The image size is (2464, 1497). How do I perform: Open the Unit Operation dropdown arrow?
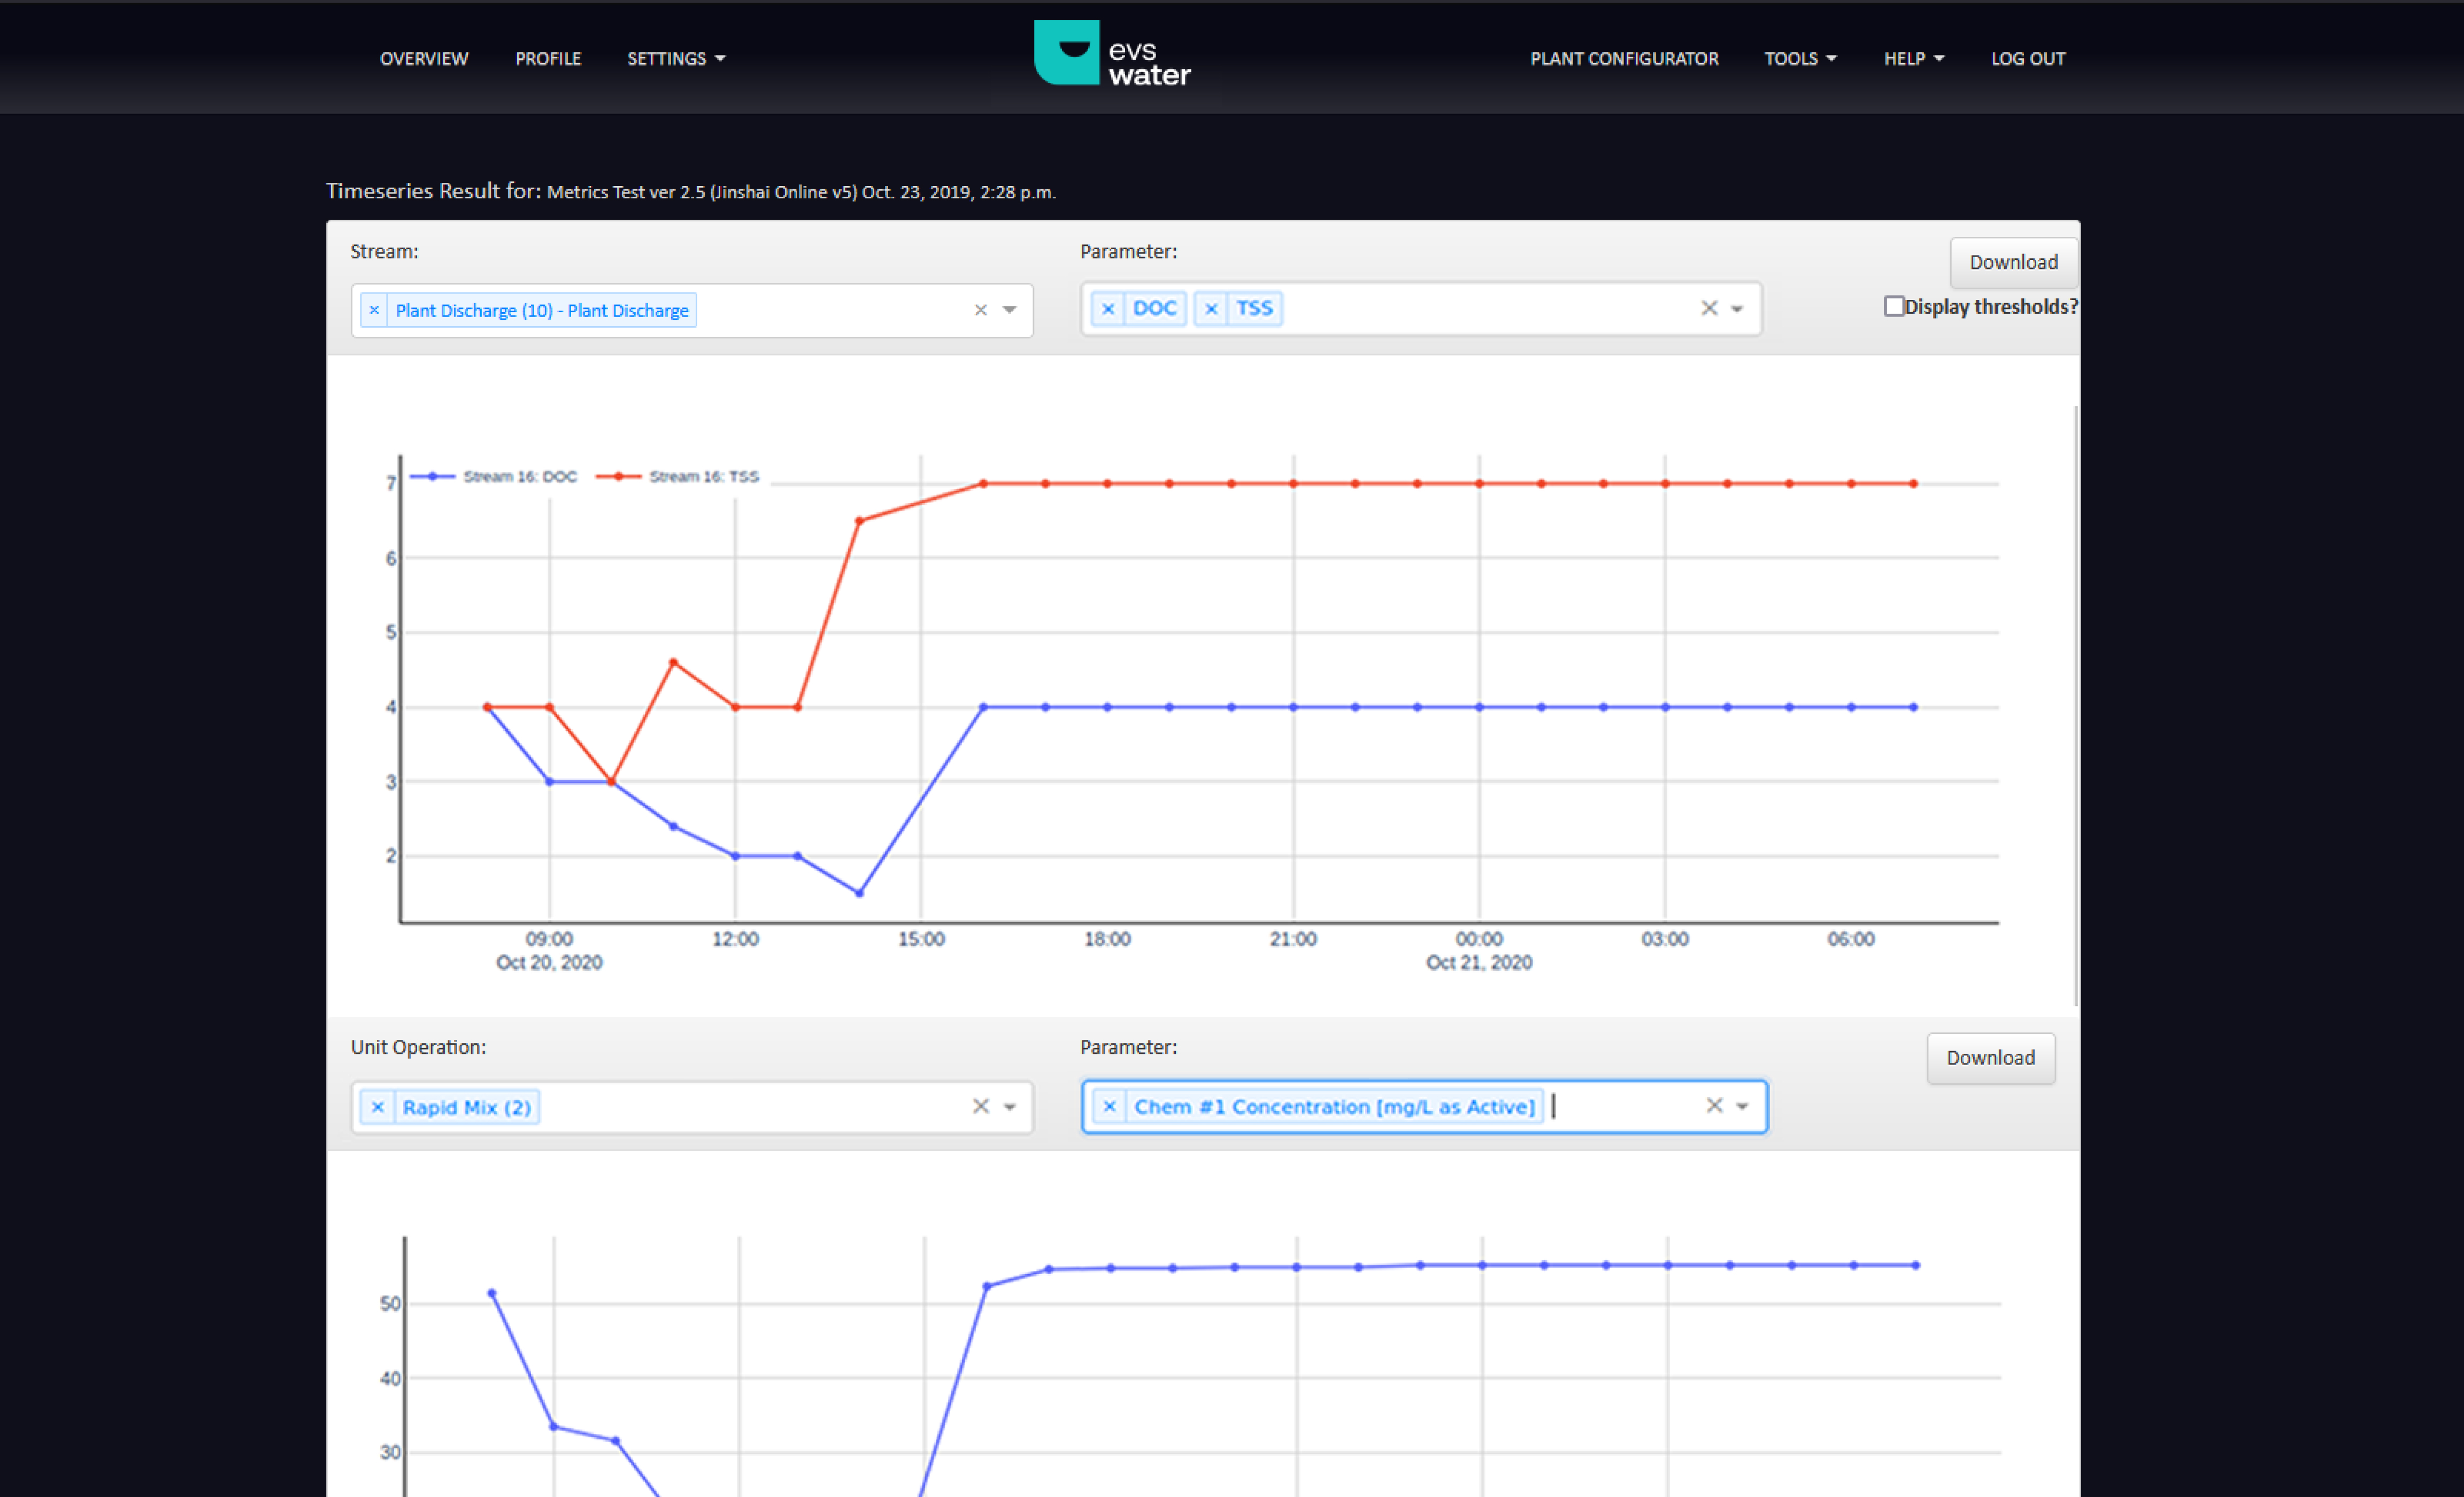(x=1009, y=1107)
